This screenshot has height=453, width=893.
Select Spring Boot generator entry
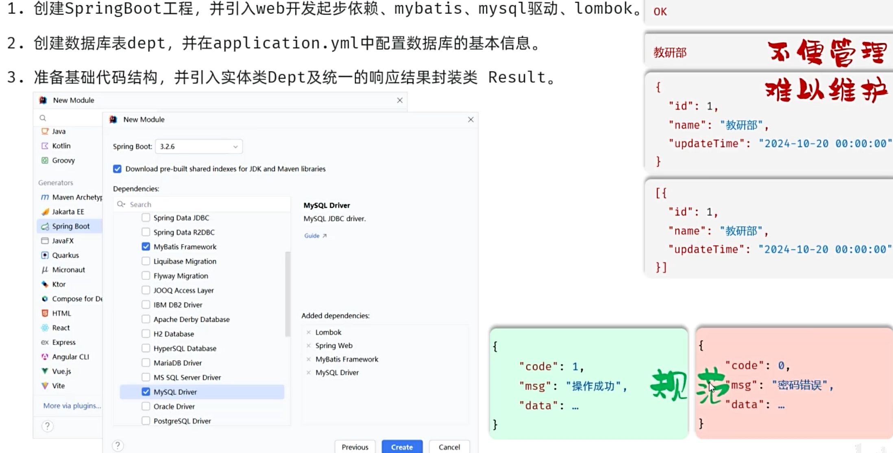69,226
